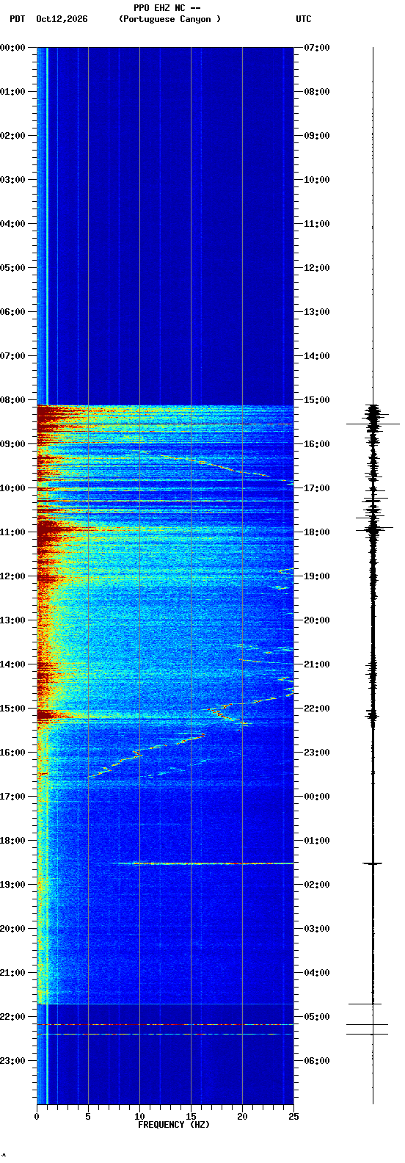Click the UTC '06:00' time label
The image size is (405, 1163).
tap(317, 1061)
